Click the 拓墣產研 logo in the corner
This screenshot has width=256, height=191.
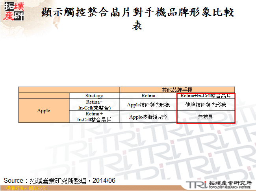tap(14, 11)
